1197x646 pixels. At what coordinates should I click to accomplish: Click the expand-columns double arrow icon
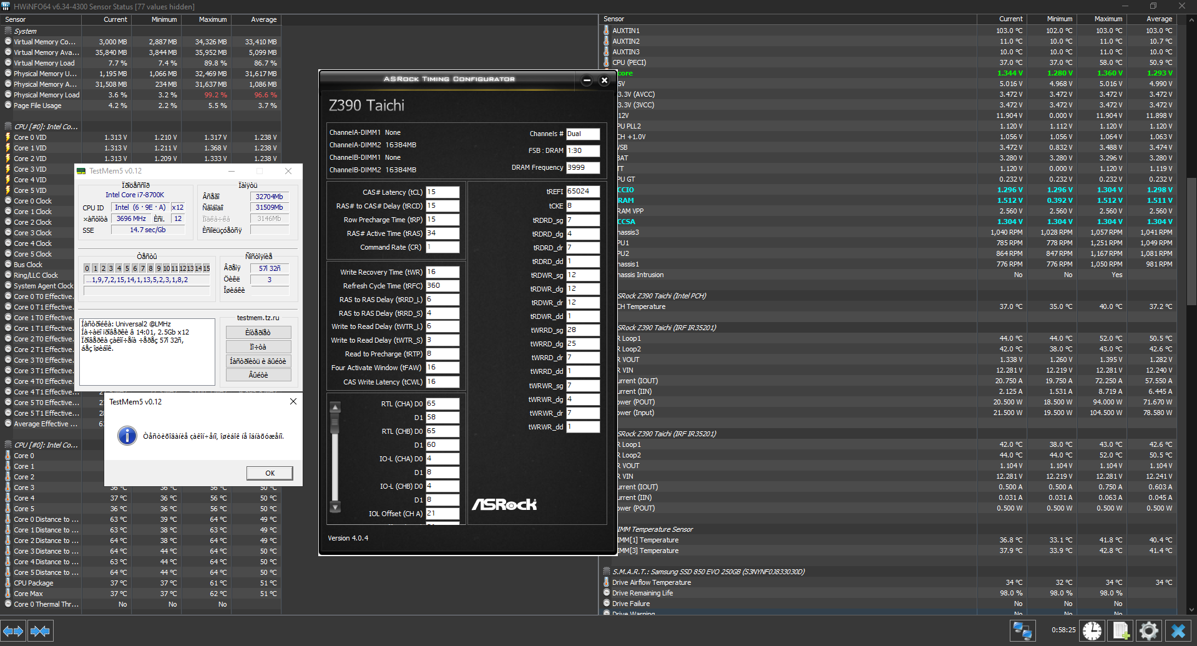pos(13,631)
